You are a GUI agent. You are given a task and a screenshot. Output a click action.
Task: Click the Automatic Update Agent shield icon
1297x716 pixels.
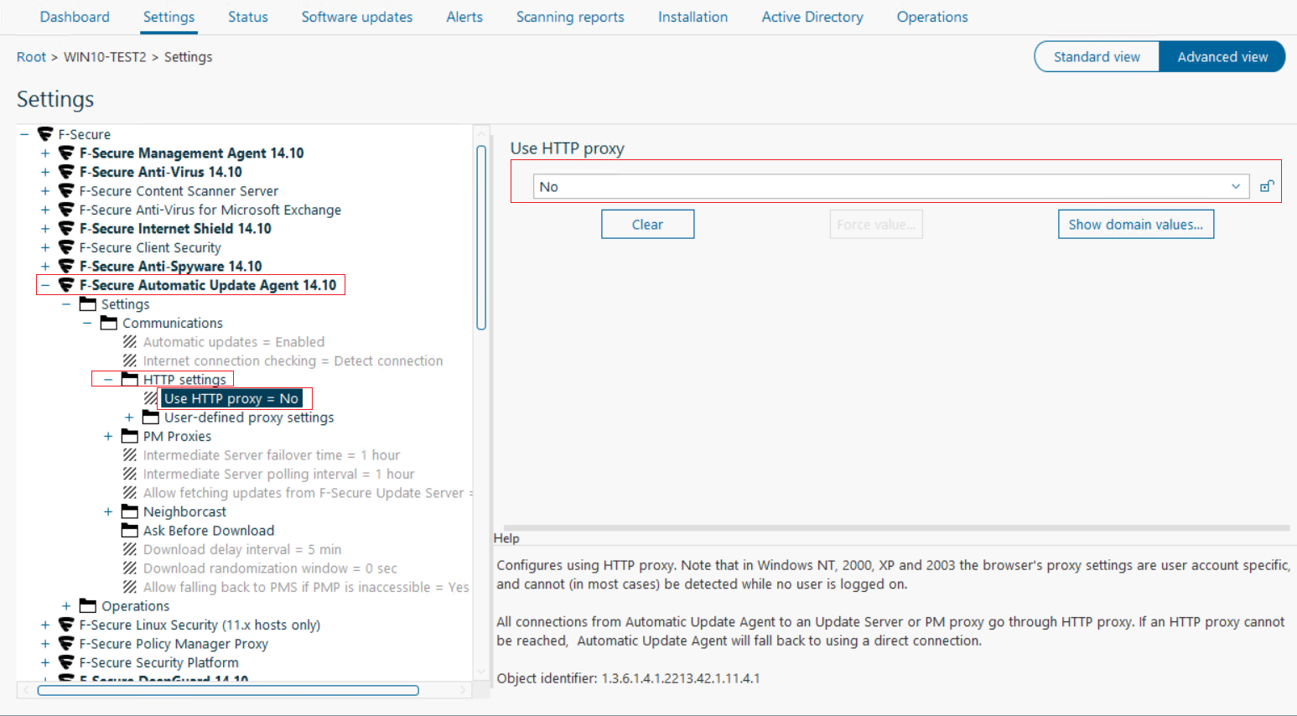(66, 285)
